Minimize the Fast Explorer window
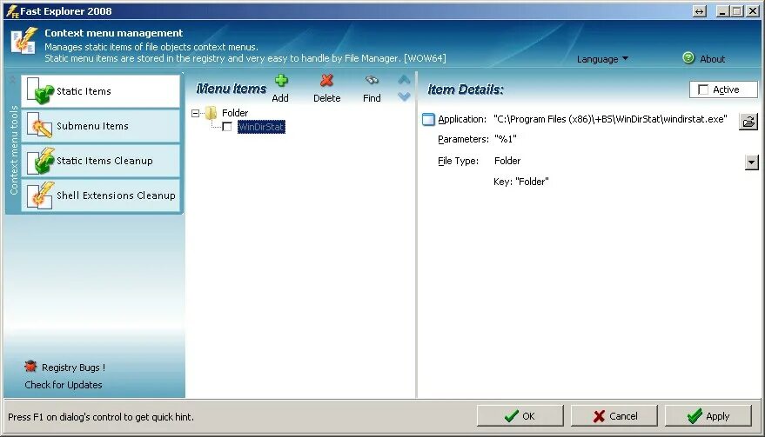The height and width of the screenshot is (437, 765). [x=723, y=11]
